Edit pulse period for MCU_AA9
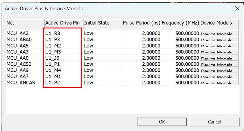 click(x=151, y=70)
